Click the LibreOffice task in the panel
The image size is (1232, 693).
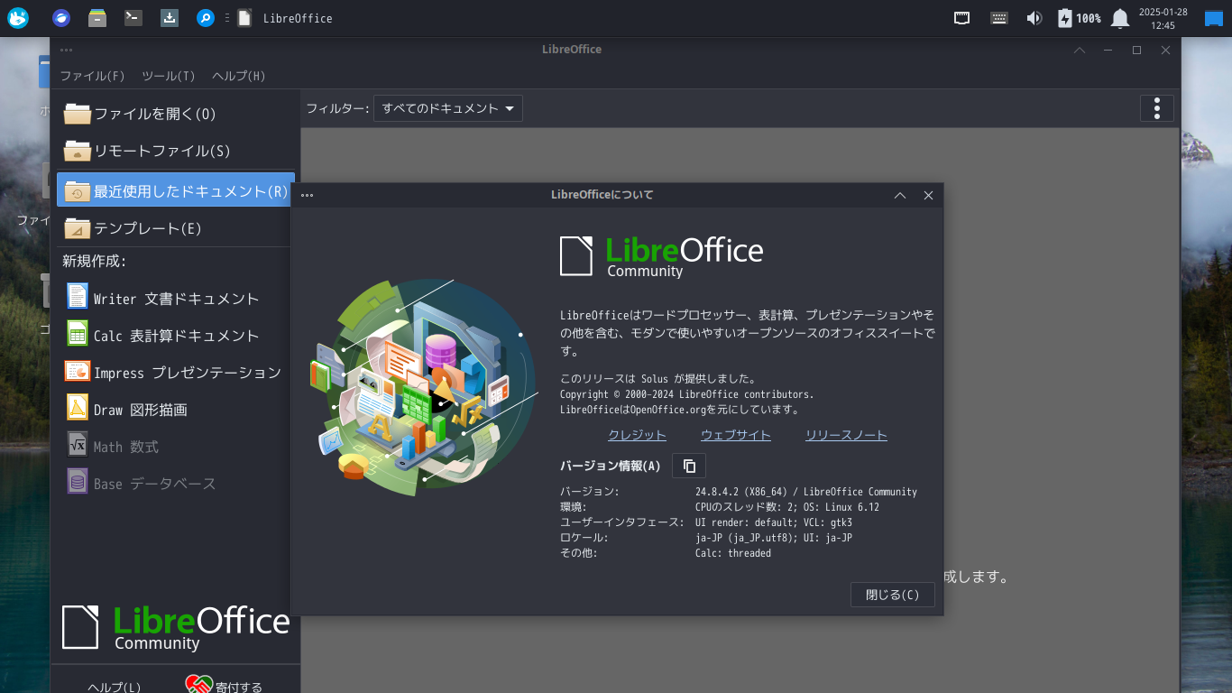click(286, 18)
